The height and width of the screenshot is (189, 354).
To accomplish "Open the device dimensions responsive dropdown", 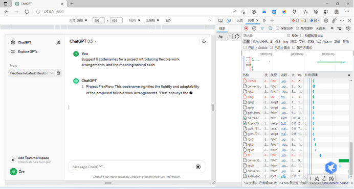I will tap(78, 20).
